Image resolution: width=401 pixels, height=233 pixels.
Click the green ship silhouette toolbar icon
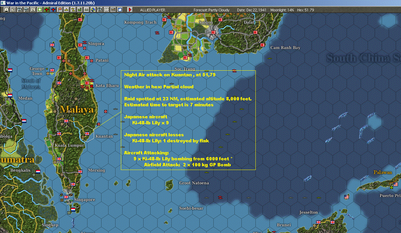tap(86, 10)
